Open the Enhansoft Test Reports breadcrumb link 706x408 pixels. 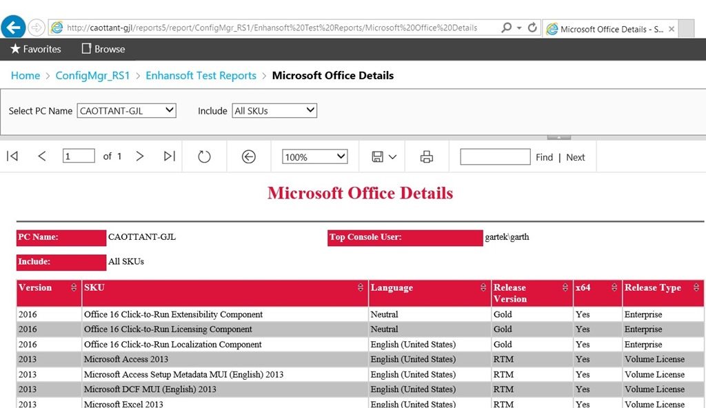tap(201, 75)
